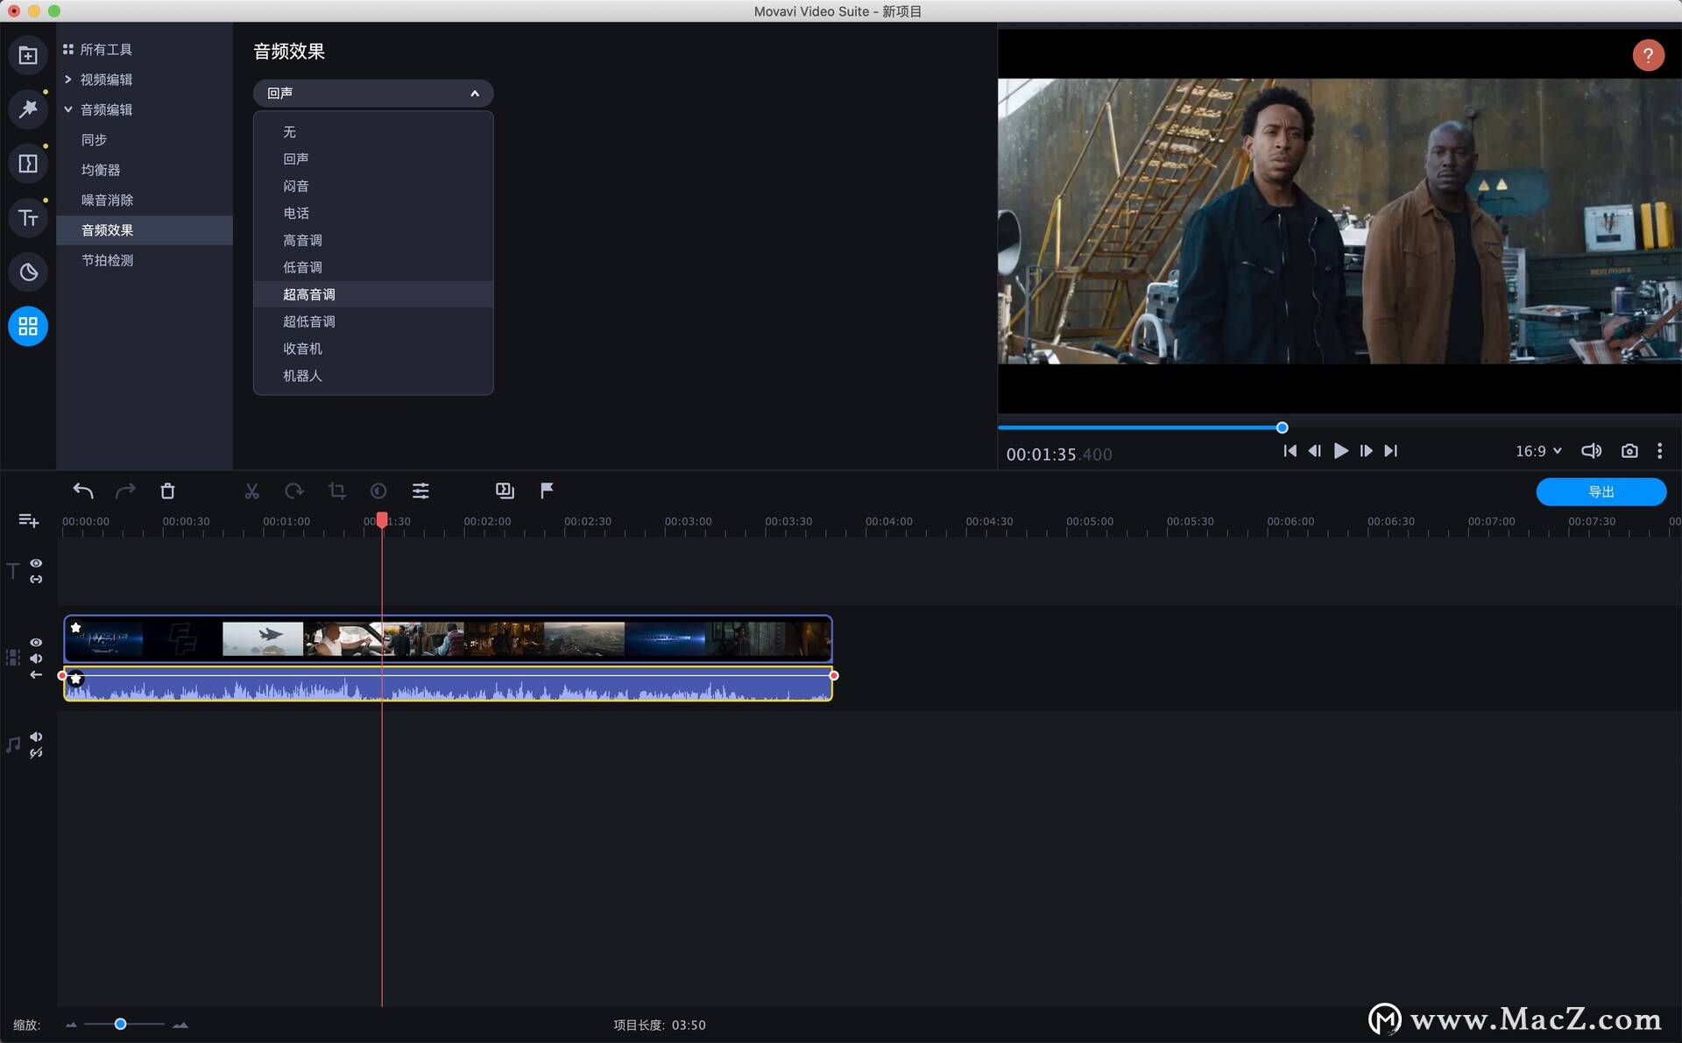The width and height of the screenshot is (1682, 1043).
Task: Toggle title track visibility eye
Action: tap(36, 563)
